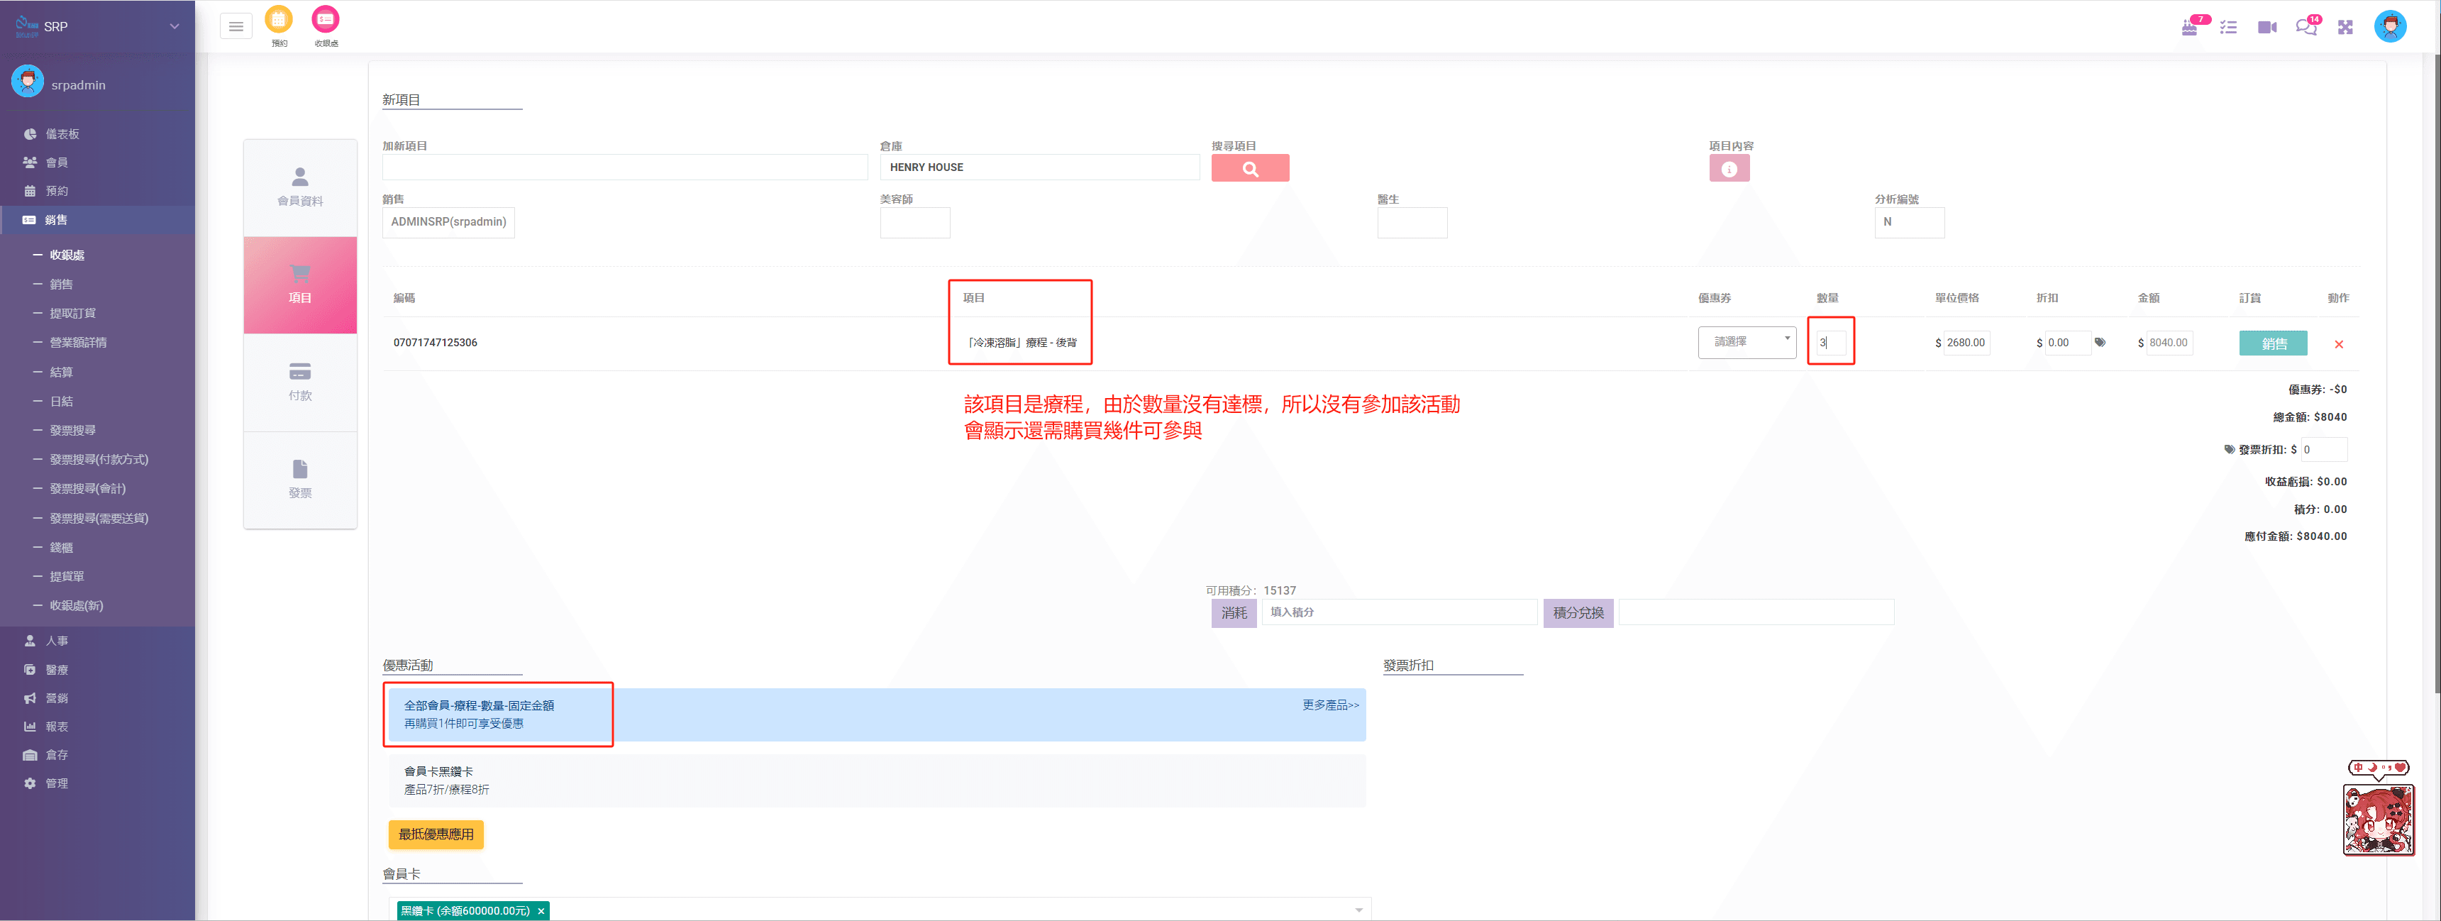Click the hamburger menu toggle icon
This screenshot has width=2441, height=921.
point(236,26)
